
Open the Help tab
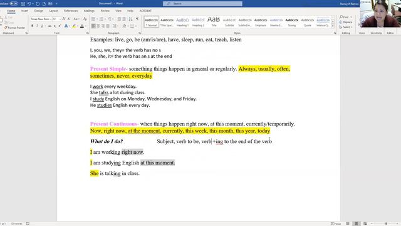click(x=130, y=11)
